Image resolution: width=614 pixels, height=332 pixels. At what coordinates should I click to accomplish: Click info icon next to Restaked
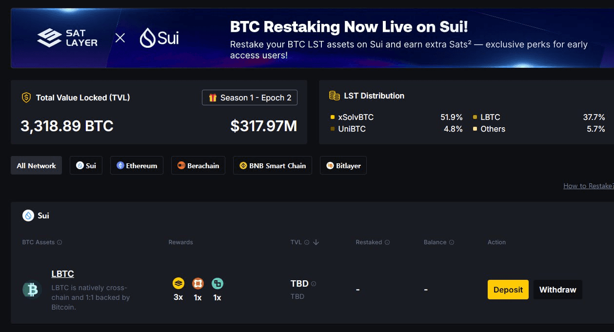[x=387, y=242]
